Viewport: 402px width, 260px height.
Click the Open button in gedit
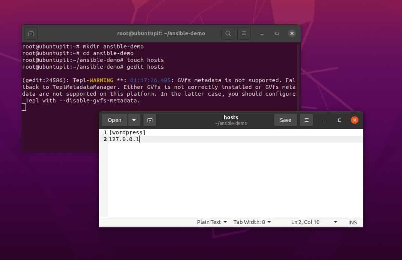coord(114,120)
